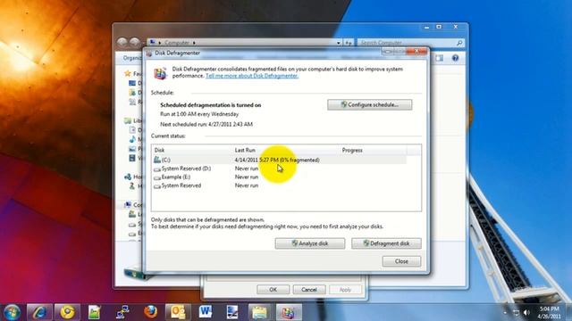The image size is (572, 321).
Task: Click Disk Defragmenter taskbar button
Action: 288,312
